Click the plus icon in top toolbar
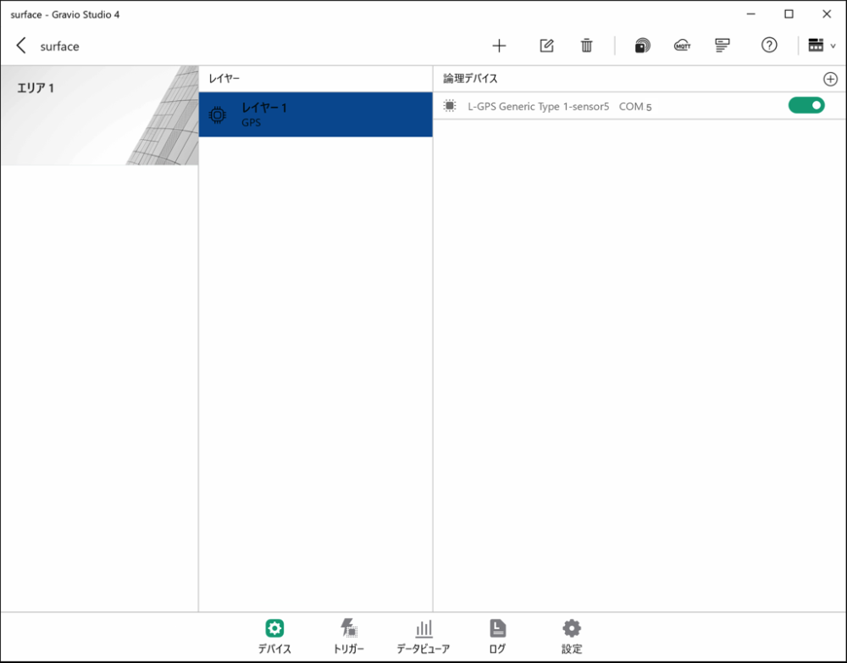 pyautogui.click(x=499, y=46)
